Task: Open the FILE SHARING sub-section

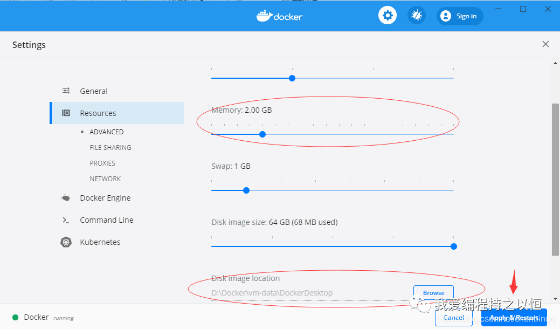Action: (110, 148)
